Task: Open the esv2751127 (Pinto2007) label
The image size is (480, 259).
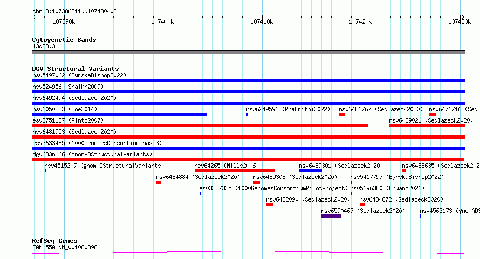Action: pos(68,120)
